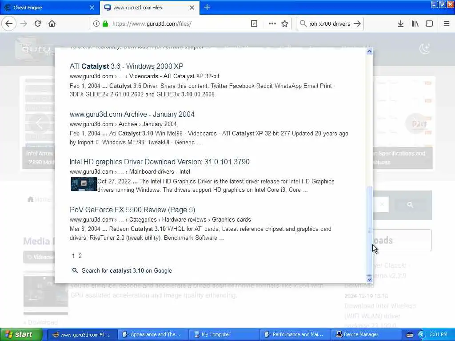
Task: Show site information icon in address bar
Action: pos(96,24)
